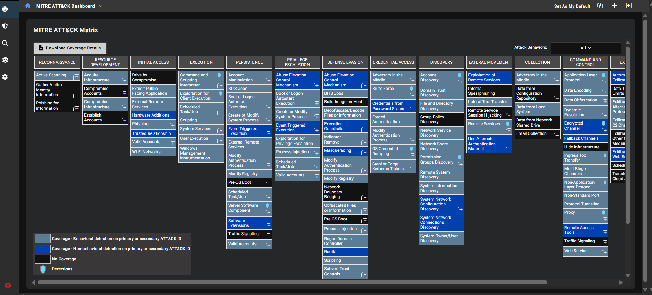The image size is (652, 295).
Task: Click the shield on Exploitation for Client Execution
Action: pyautogui.click(x=221, y=93)
